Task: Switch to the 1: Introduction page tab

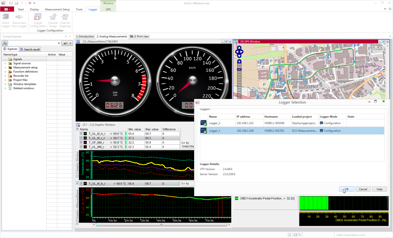Action: tap(85, 36)
